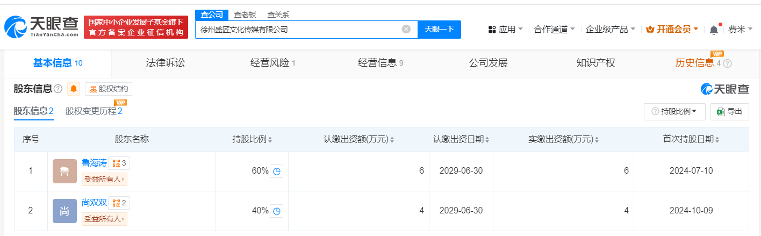
Task: Click the notification bell in top bar
Action: pos(714,30)
